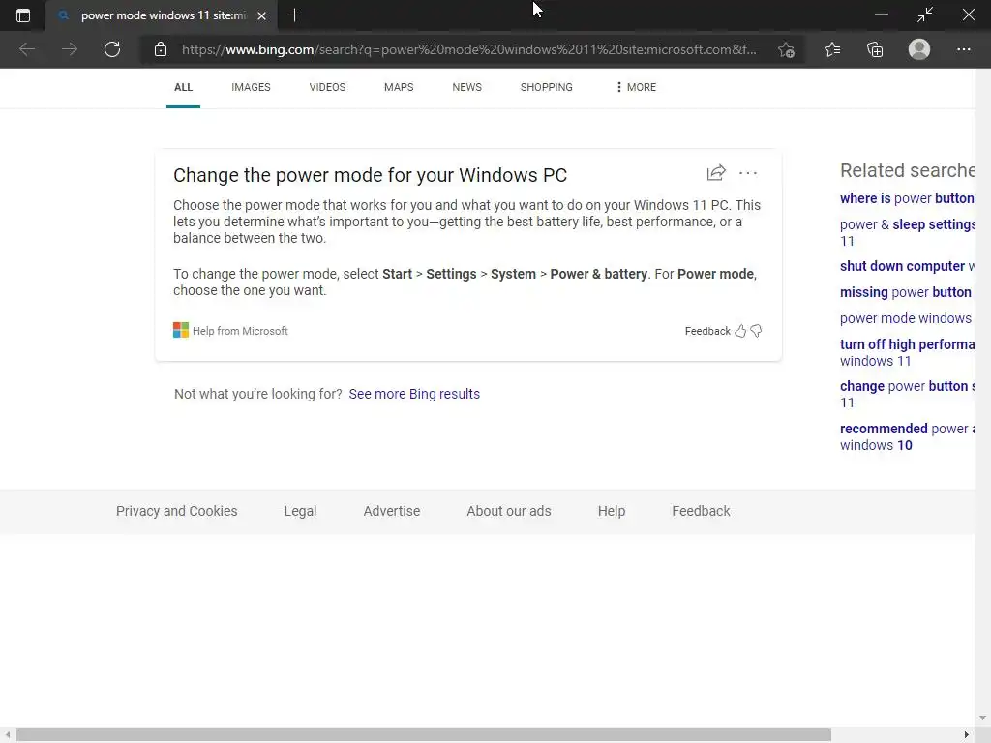Switch to the SHOPPING tab
Viewport: 991px width, 743px height.
point(547,87)
